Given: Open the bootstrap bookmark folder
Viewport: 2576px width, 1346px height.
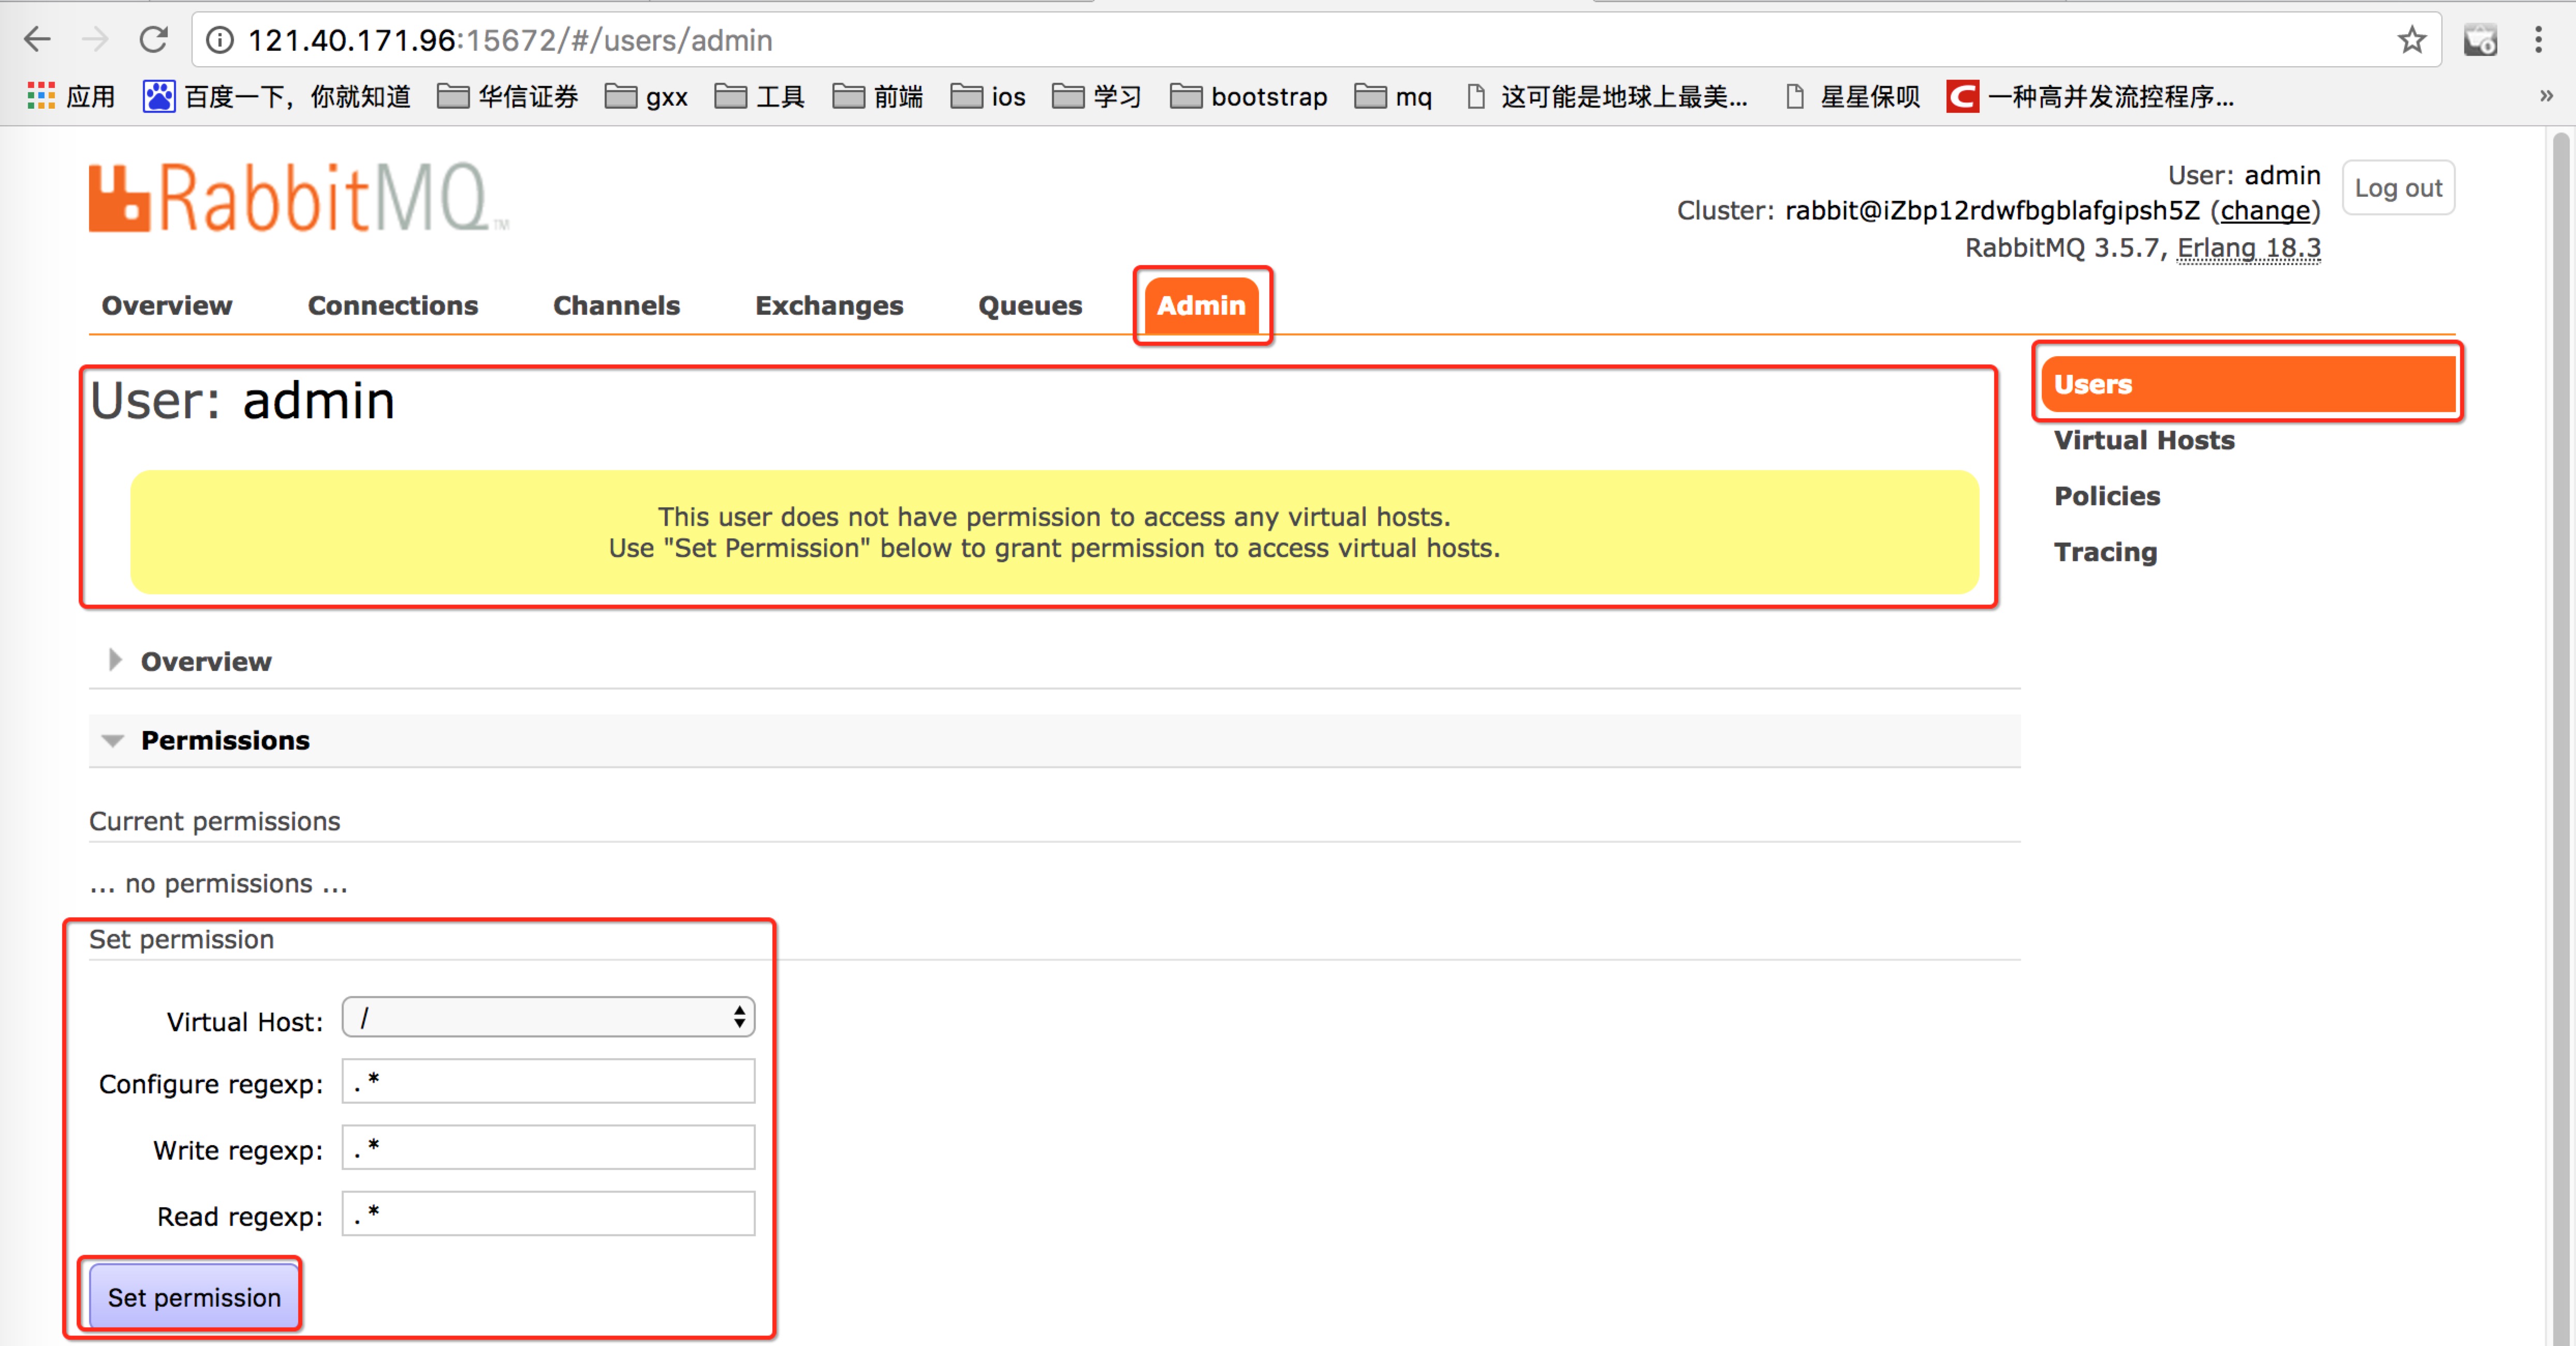Looking at the screenshot, I should pos(1248,97).
